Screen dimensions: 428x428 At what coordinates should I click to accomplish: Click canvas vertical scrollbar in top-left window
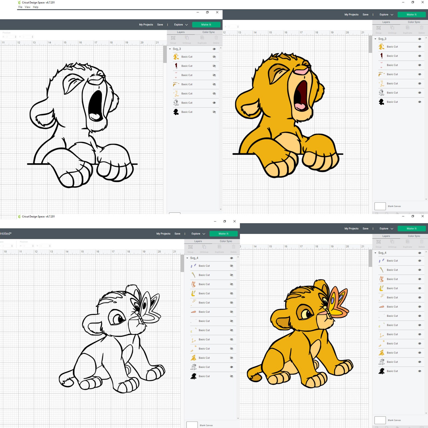coord(165,54)
